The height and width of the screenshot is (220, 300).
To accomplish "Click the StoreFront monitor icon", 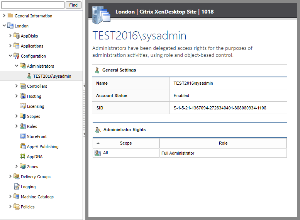I will point(22,136).
